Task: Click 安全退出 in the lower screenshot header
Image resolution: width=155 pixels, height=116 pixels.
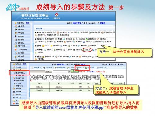Action: point(122,64)
